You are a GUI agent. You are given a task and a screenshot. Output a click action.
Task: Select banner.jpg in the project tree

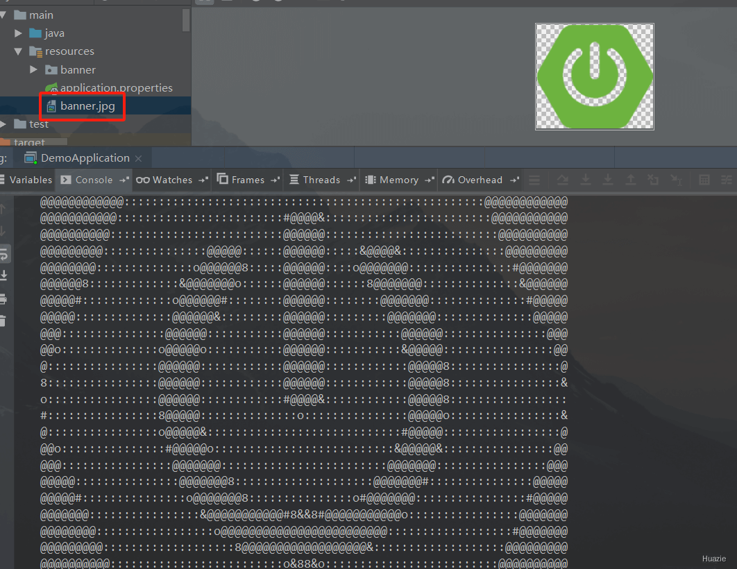pyautogui.click(x=87, y=106)
